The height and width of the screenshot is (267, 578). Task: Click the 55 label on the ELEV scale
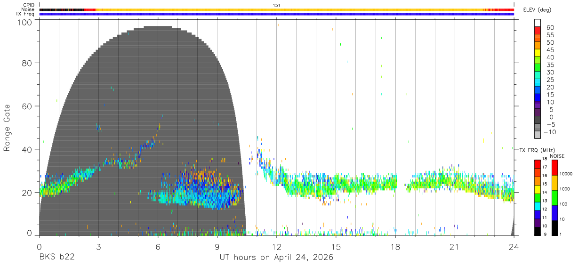coord(549,35)
